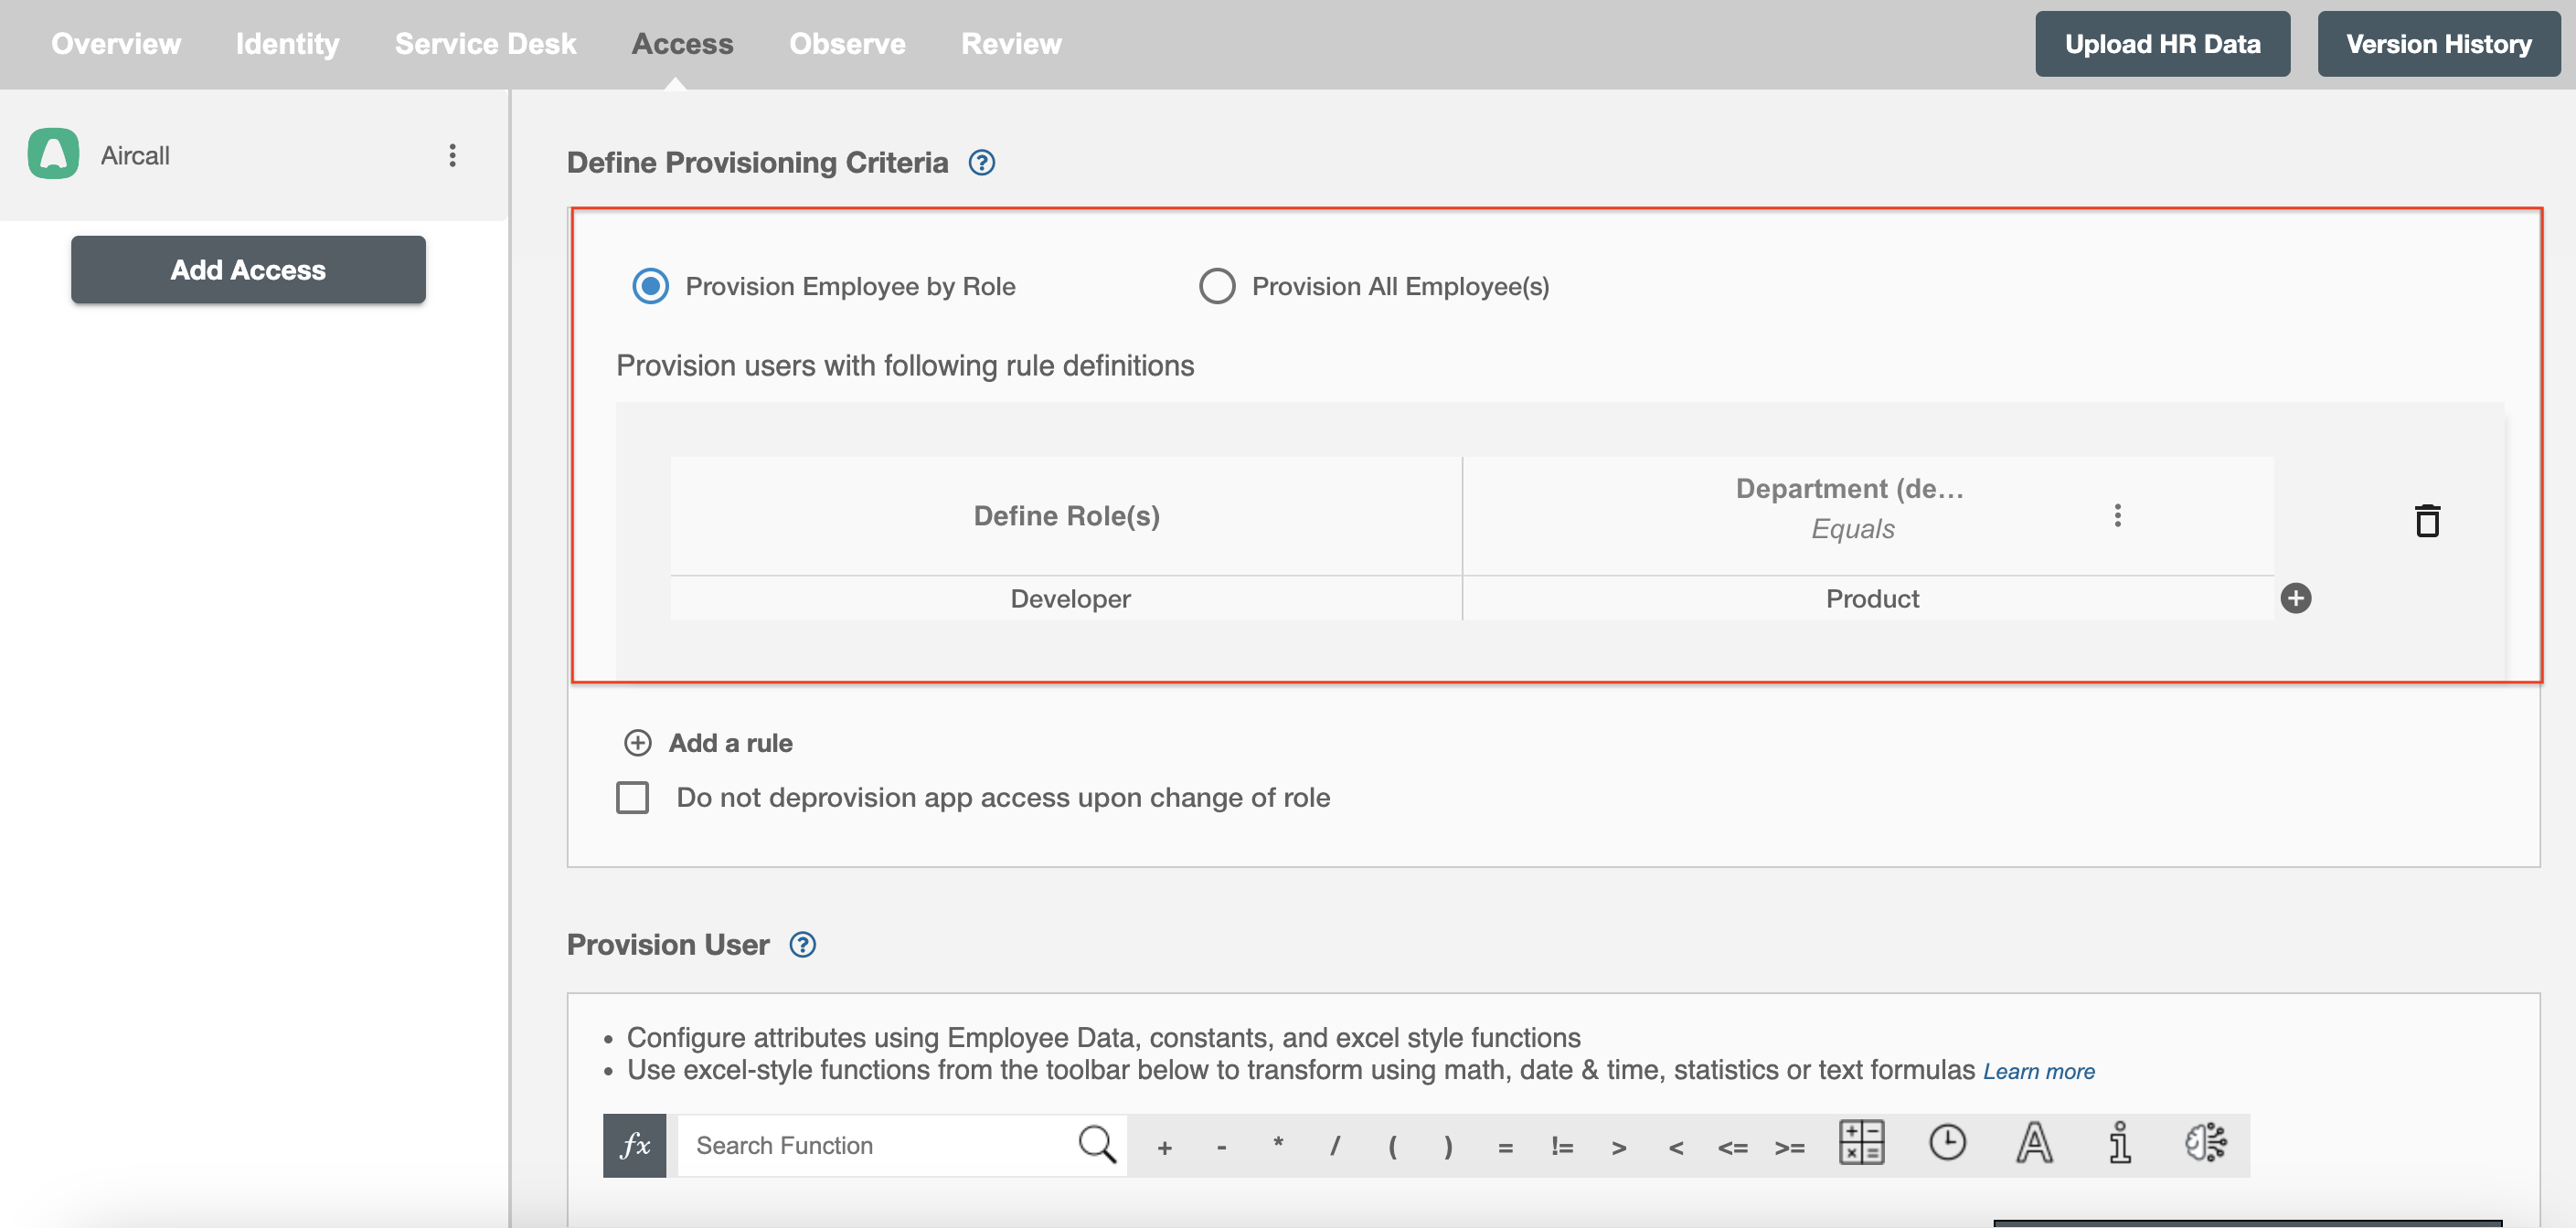This screenshot has height=1228, width=2576.
Task: Open text functions letter A icon
Action: pos(2034,1143)
